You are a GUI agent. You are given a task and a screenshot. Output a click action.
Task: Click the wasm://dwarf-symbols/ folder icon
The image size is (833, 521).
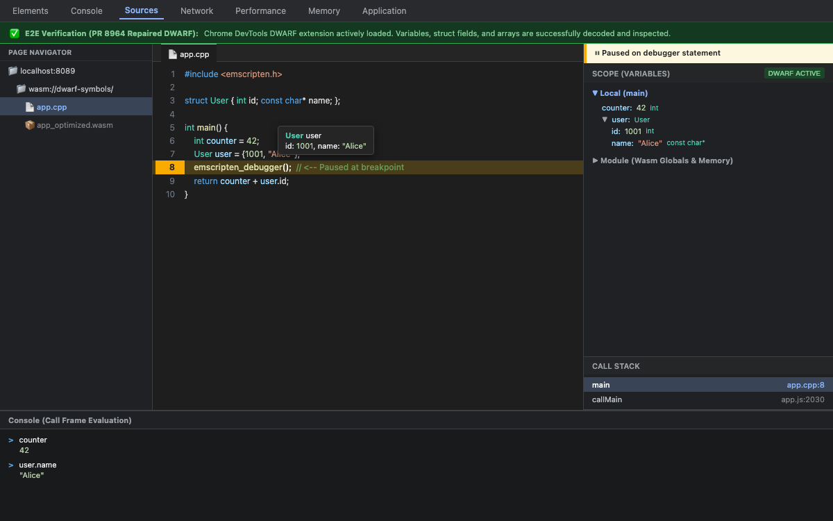(21, 89)
